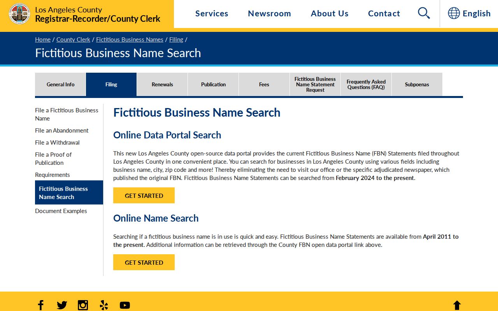Image resolution: width=498 pixels, height=311 pixels.
Task: Click Get Started under Online Name Search
Action: point(144,262)
